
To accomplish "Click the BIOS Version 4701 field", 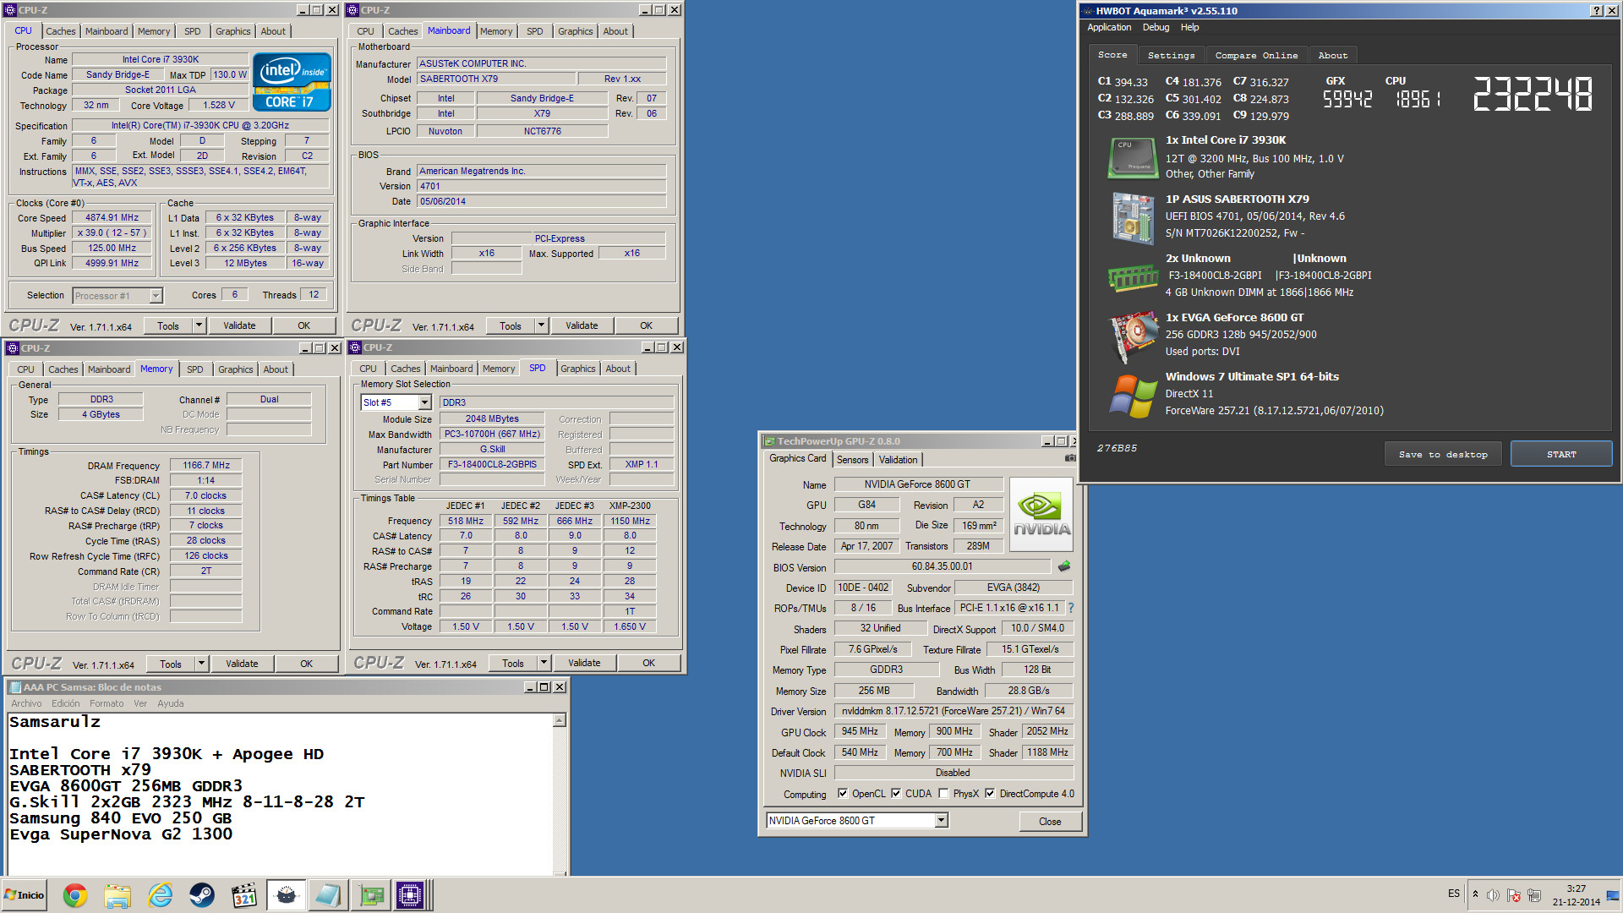I will coord(541,186).
